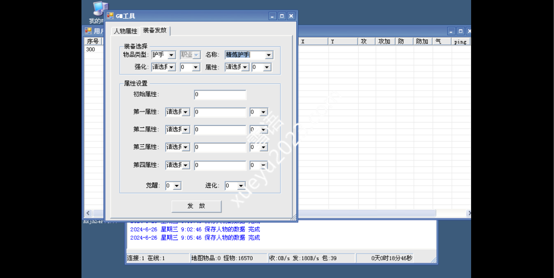This screenshot has height=278, width=554.
Task: Click the GM工具 title bar icon
Action: (x=110, y=16)
